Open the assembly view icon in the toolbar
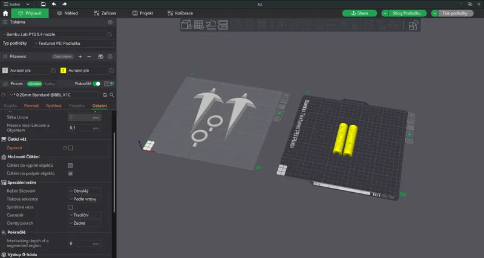Image resolution: width=484 pixels, height=258 pixels. (x=413, y=25)
